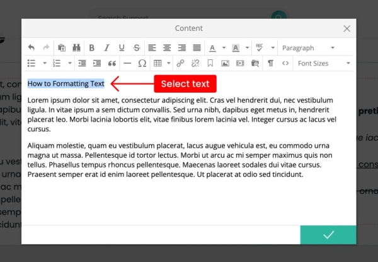Toggle Strikethrough formatting
The width and height of the screenshot is (378, 262).
pos(137,48)
